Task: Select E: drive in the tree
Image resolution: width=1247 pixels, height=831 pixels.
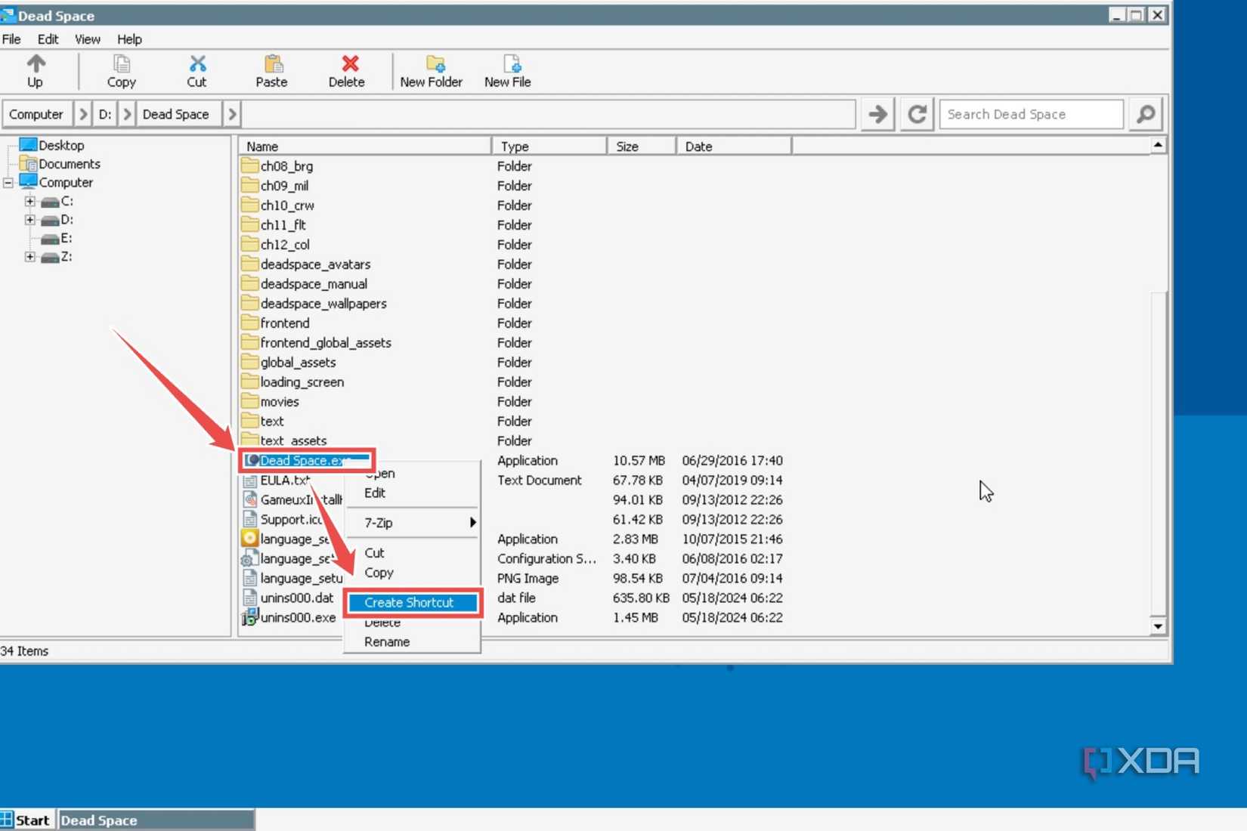Action: pos(57,239)
